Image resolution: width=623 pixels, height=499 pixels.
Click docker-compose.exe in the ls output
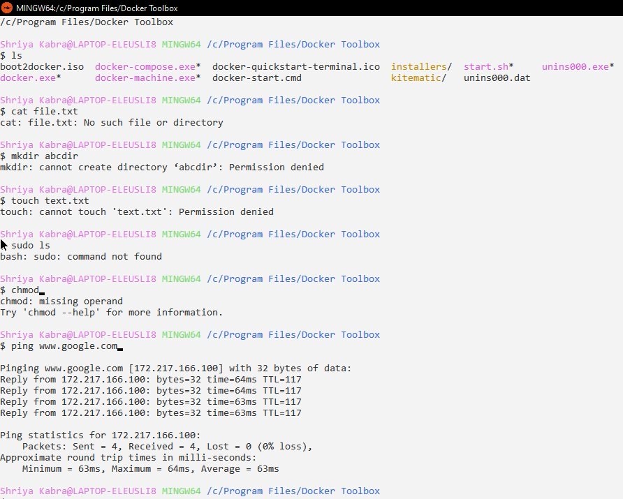[x=148, y=67]
